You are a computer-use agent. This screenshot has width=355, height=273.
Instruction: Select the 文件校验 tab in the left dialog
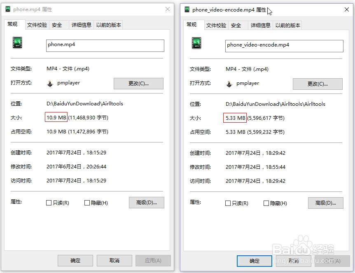tap(37, 25)
